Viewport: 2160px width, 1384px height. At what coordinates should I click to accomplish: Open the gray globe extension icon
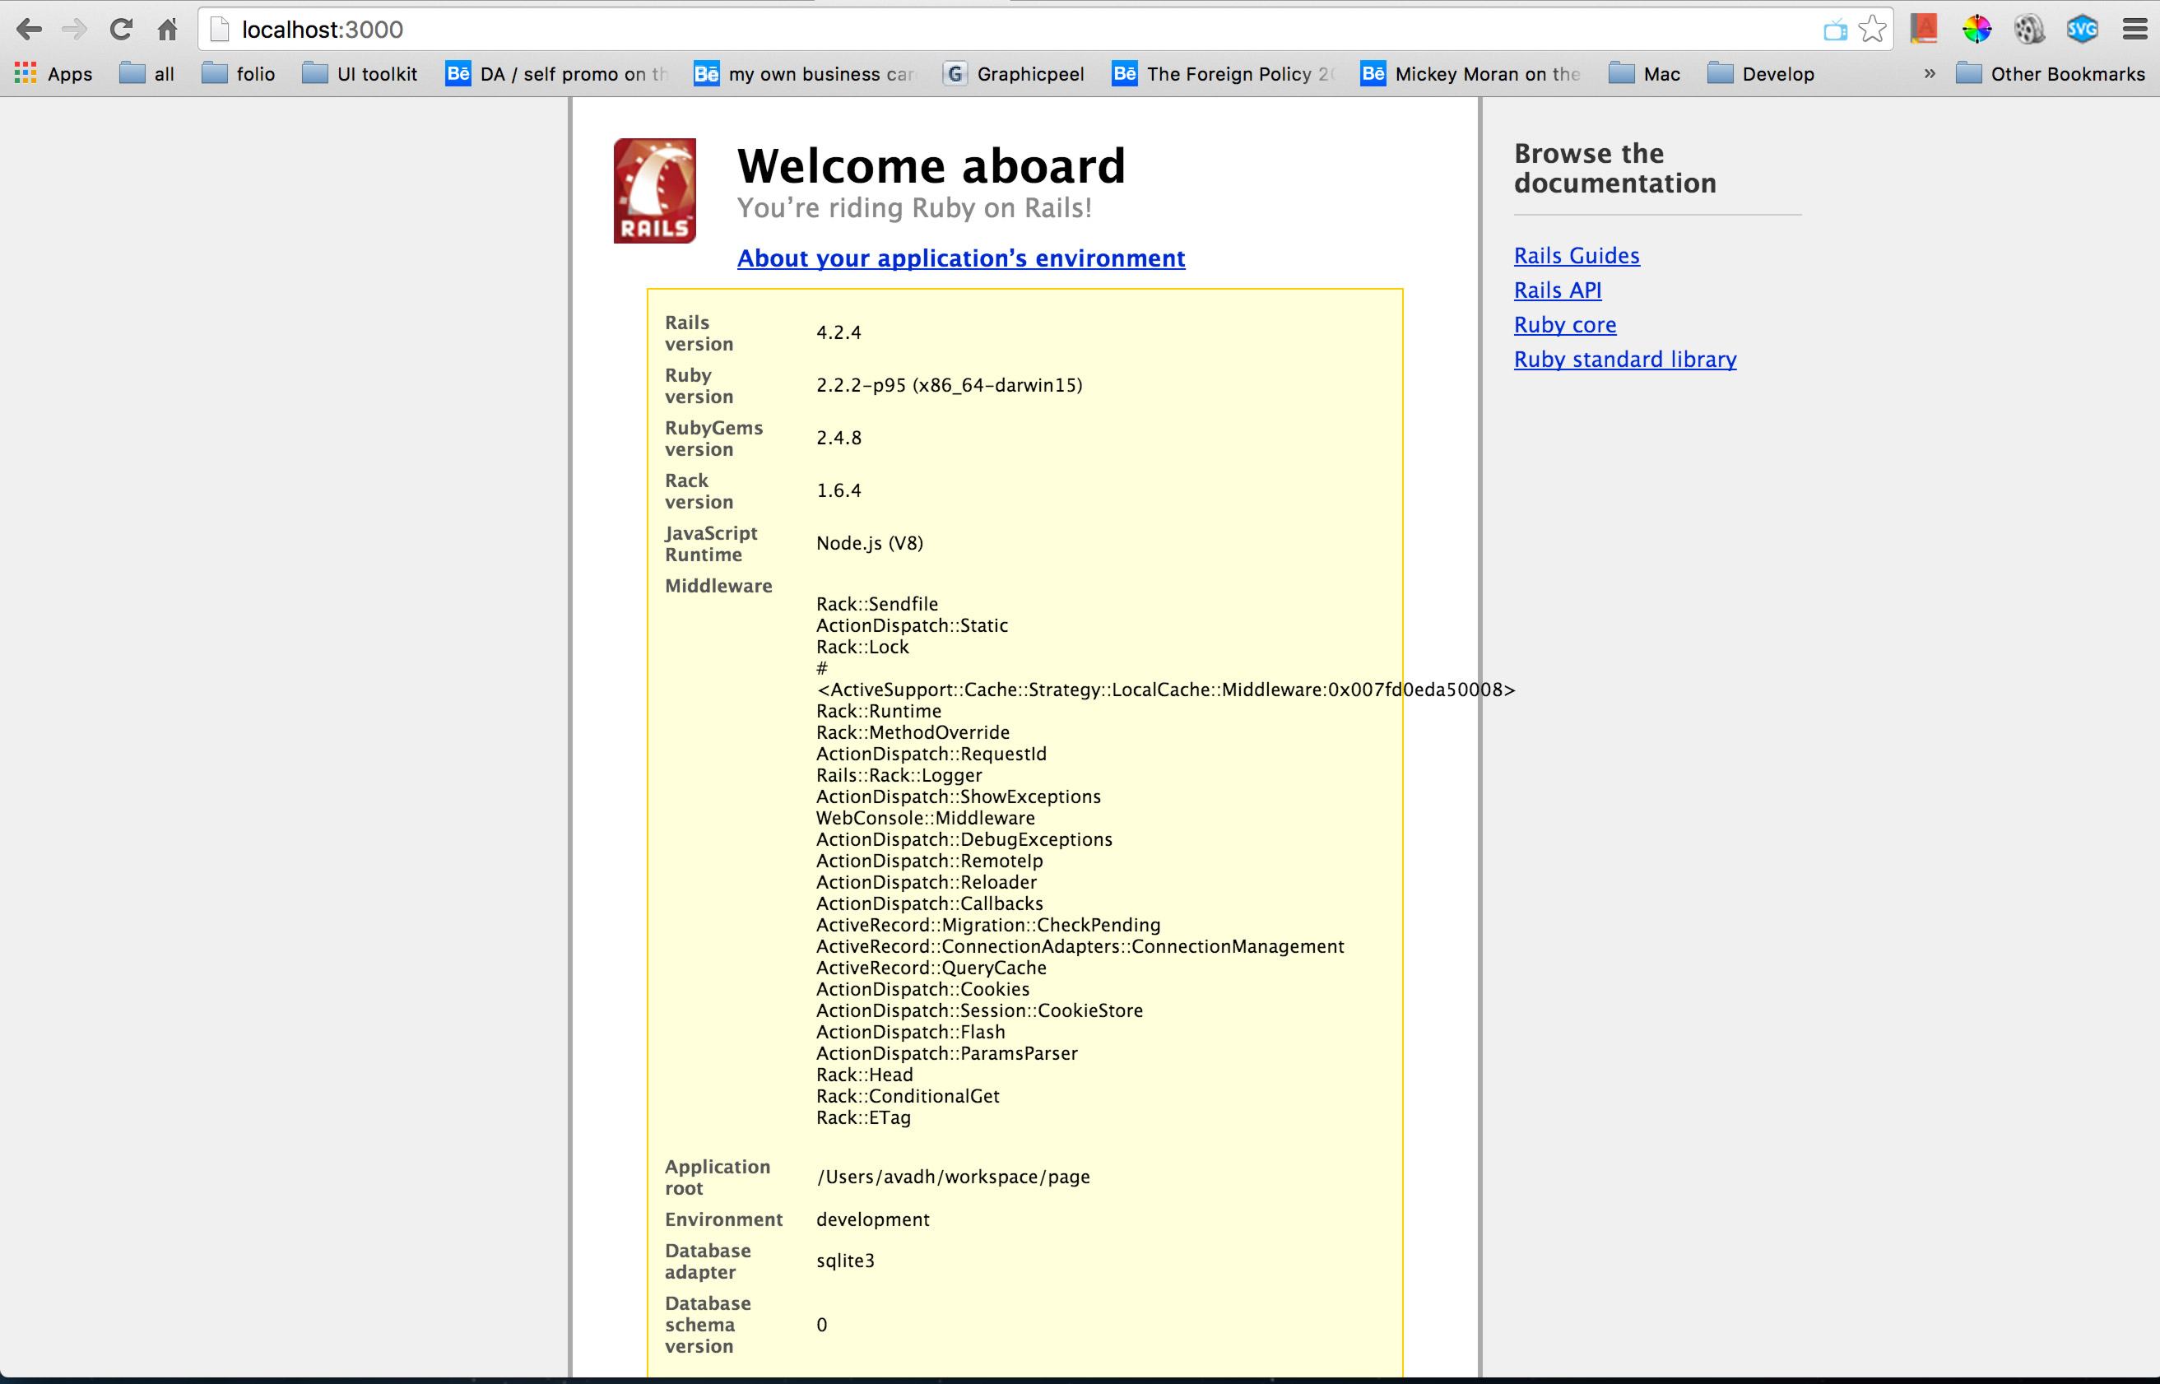coord(2029,29)
